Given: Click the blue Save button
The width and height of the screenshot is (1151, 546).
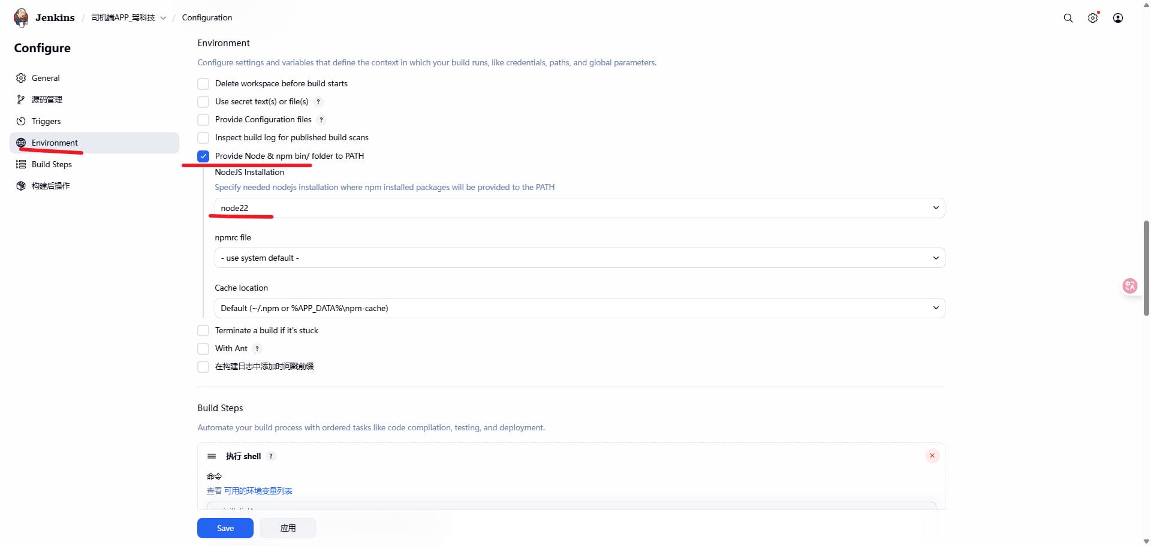Looking at the screenshot, I should click(225, 528).
